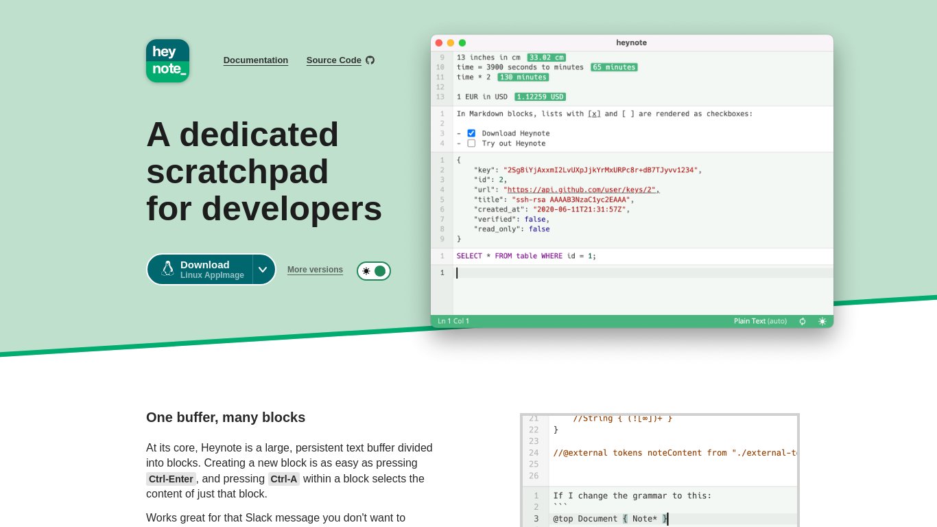Click the "verified": false line
Viewport: 937px width, 527px height.
(511, 219)
